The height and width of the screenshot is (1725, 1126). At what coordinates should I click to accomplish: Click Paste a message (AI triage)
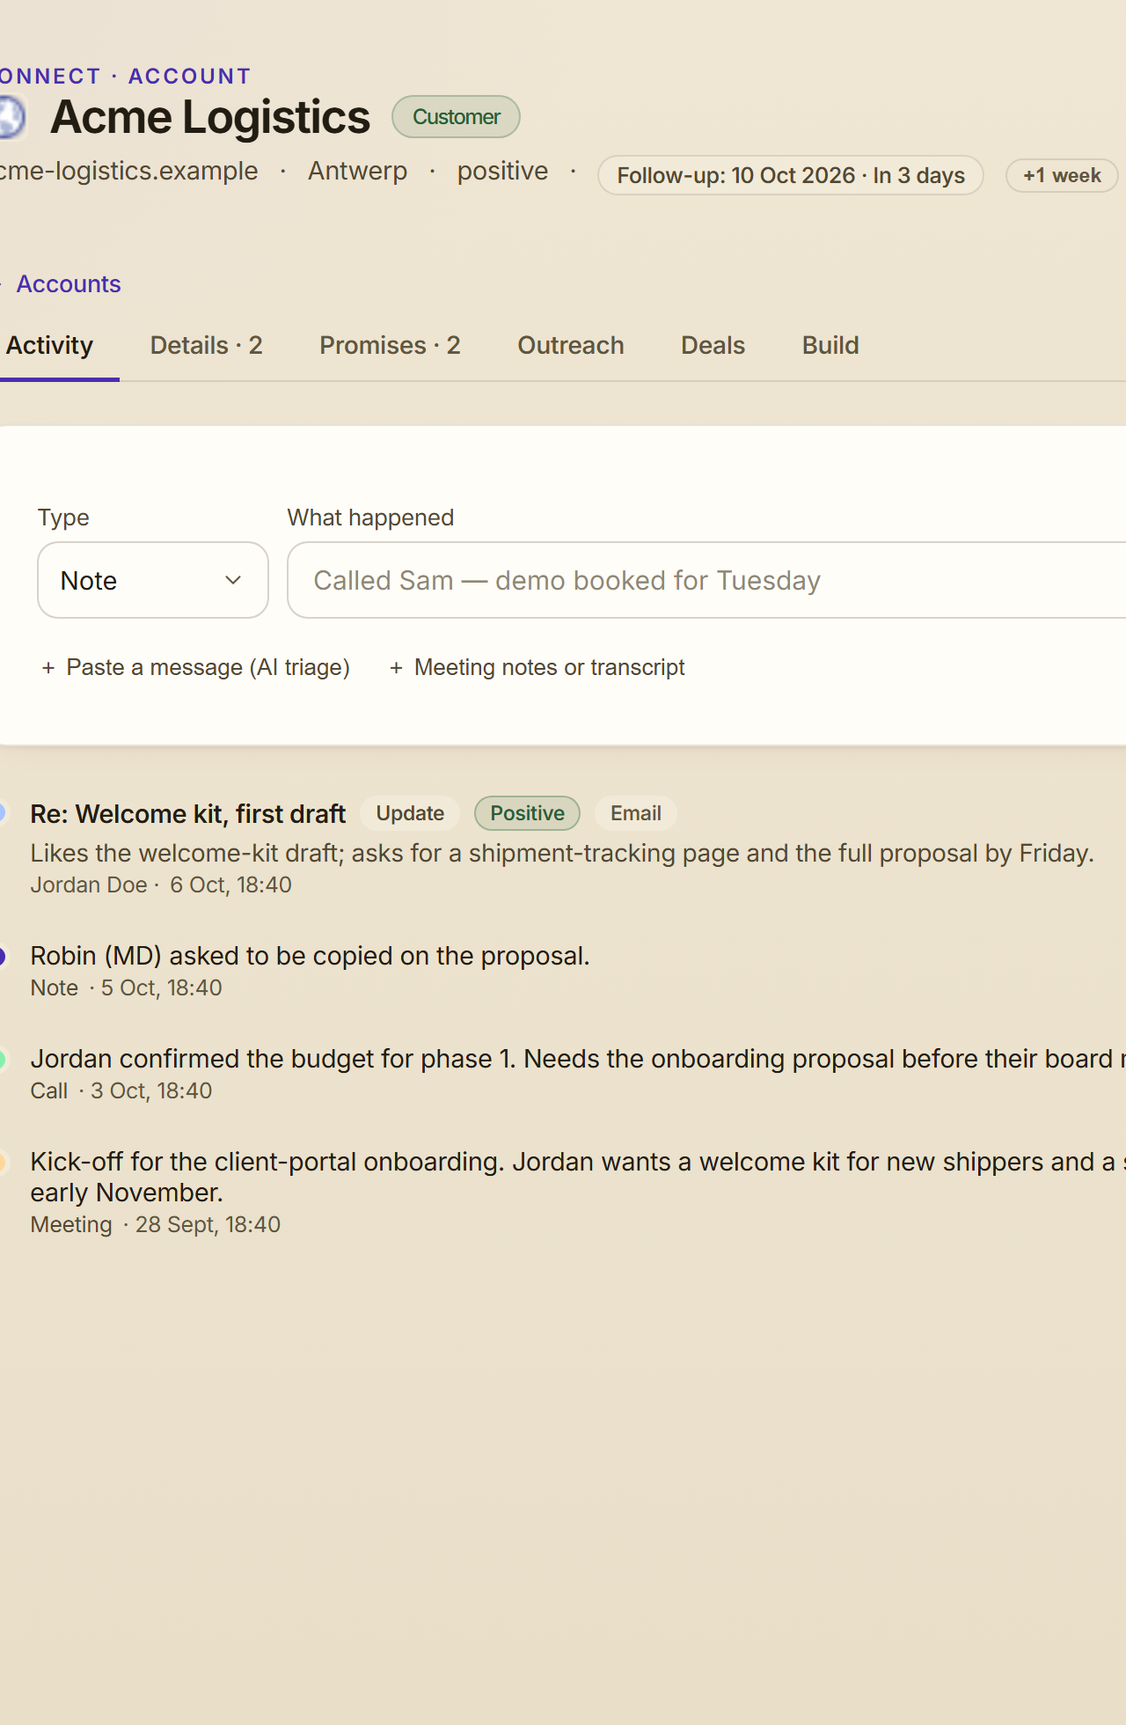[195, 668]
